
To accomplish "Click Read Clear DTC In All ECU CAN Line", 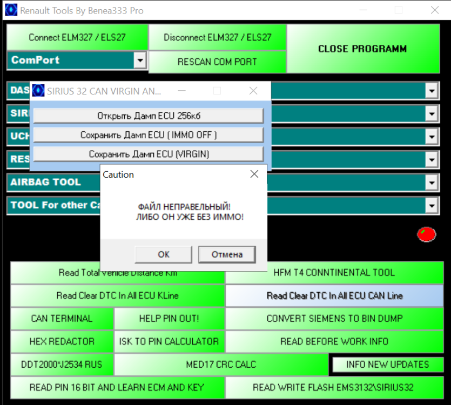I will click(334, 296).
